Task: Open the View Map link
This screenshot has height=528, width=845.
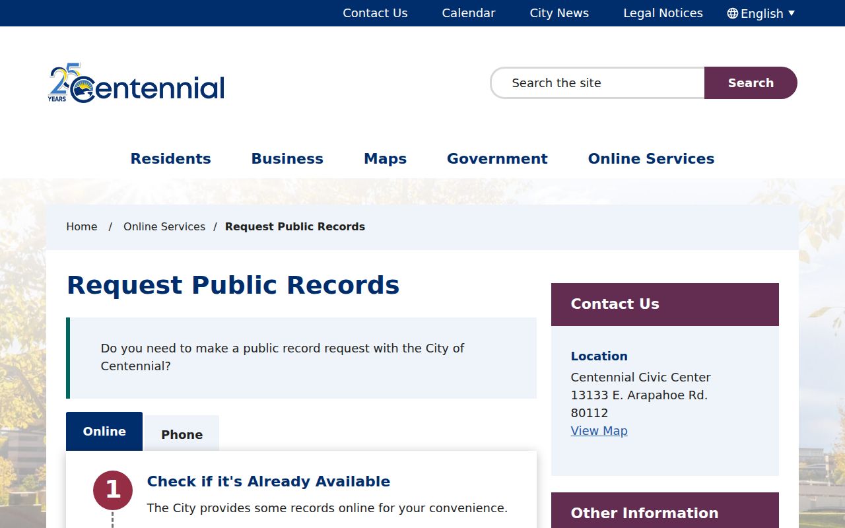Action: [599, 430]
